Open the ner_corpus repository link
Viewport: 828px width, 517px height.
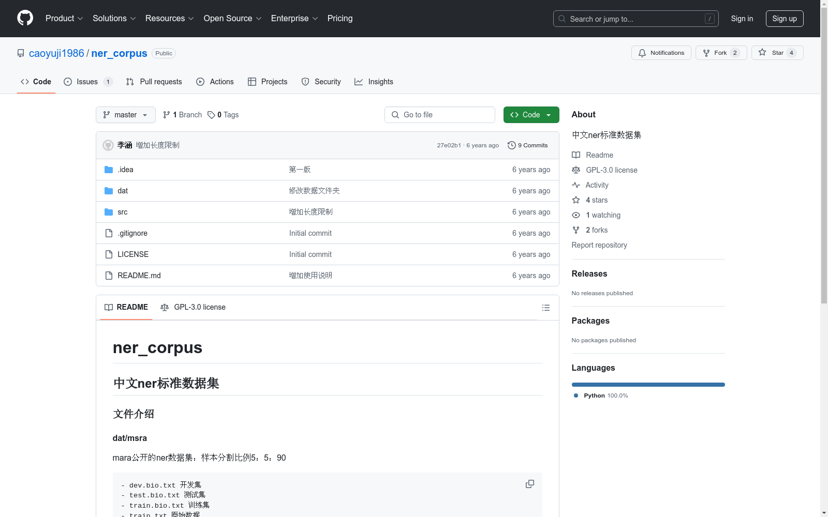(119, 53)
